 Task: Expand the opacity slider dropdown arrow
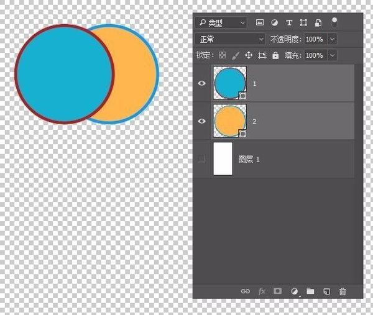tap(333, 39)
